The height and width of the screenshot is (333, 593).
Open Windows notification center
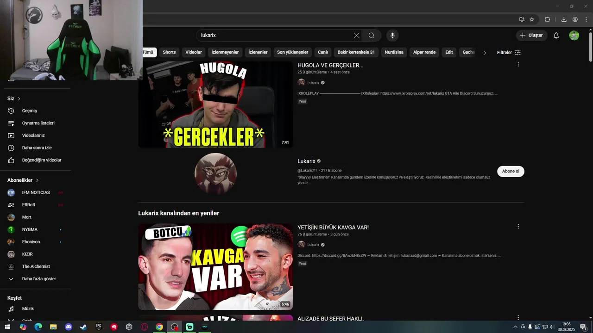pos(583,327)
